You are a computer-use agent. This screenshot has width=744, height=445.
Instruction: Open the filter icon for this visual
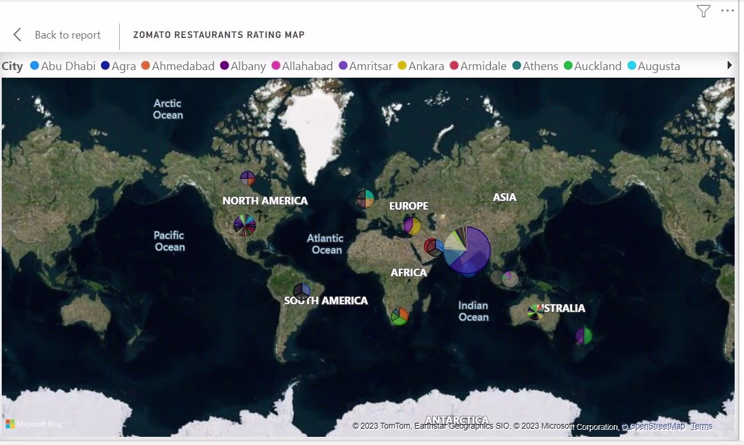pyautogui.click(x=704, y=11)
